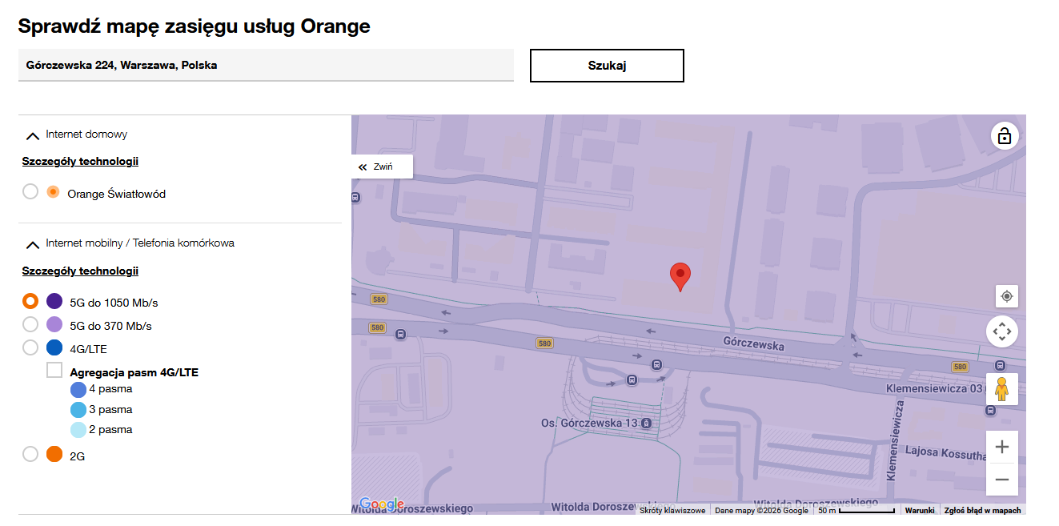Click Dane mapy ©2026 Google text
Screen dimensions: 1059x526
pos(761,510)
